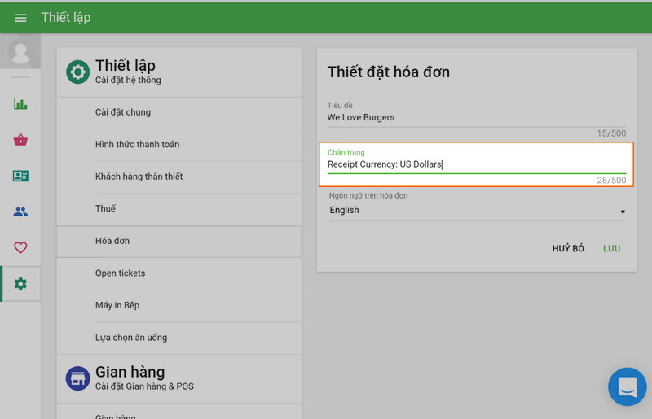The height and width of the screenshot is (419, 652).
Task: Select the settings gear sidebar icon
Action: pyautogui.click(x=20, y=284)
